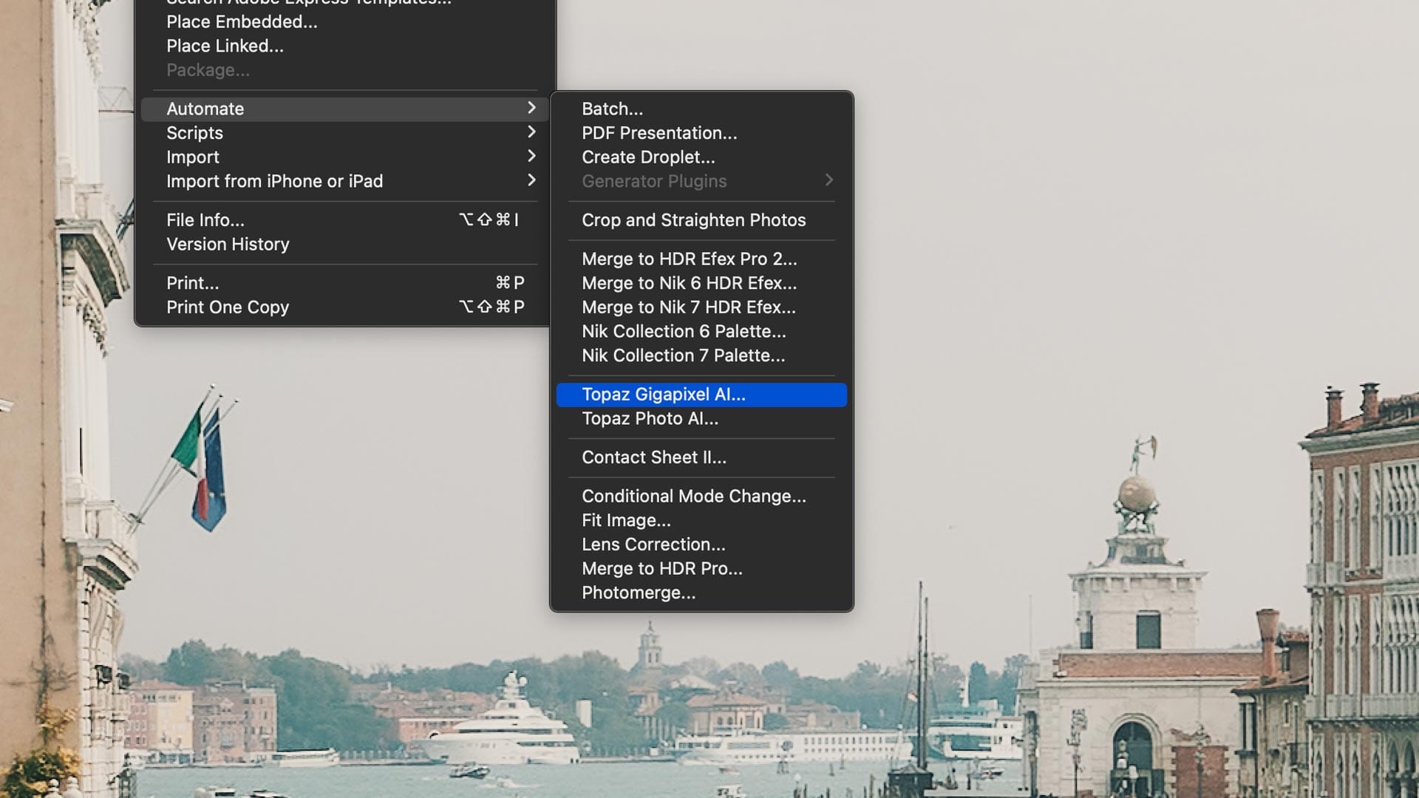This screenshot has height=798, width=1419.
Task: Expand the Scripts submenu arrow
Action: (x=531, y=132)
